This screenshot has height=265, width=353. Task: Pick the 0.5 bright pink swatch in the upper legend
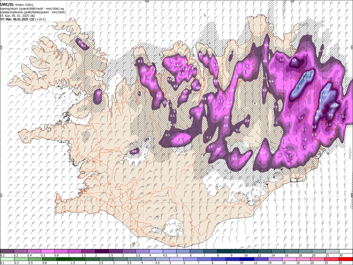point(48,251)
